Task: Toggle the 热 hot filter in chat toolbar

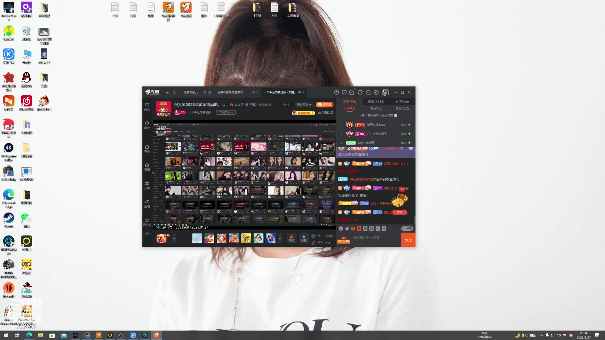Action: tap(377, 229)
